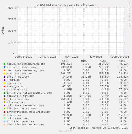The image size is (132, 134).
Task: Click the January 2026 x-axis label
Action: tap(48, 57)
